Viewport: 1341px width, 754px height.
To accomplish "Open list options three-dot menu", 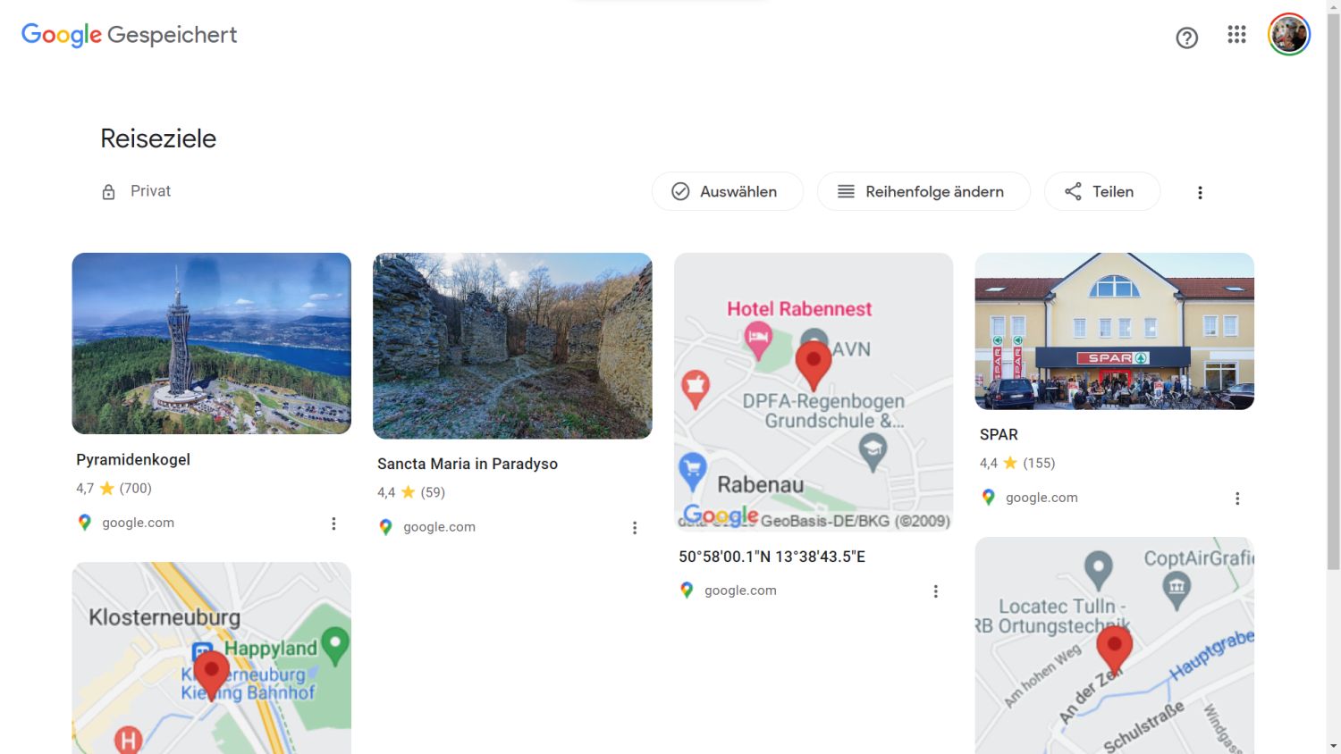I will coord(1200,192).
